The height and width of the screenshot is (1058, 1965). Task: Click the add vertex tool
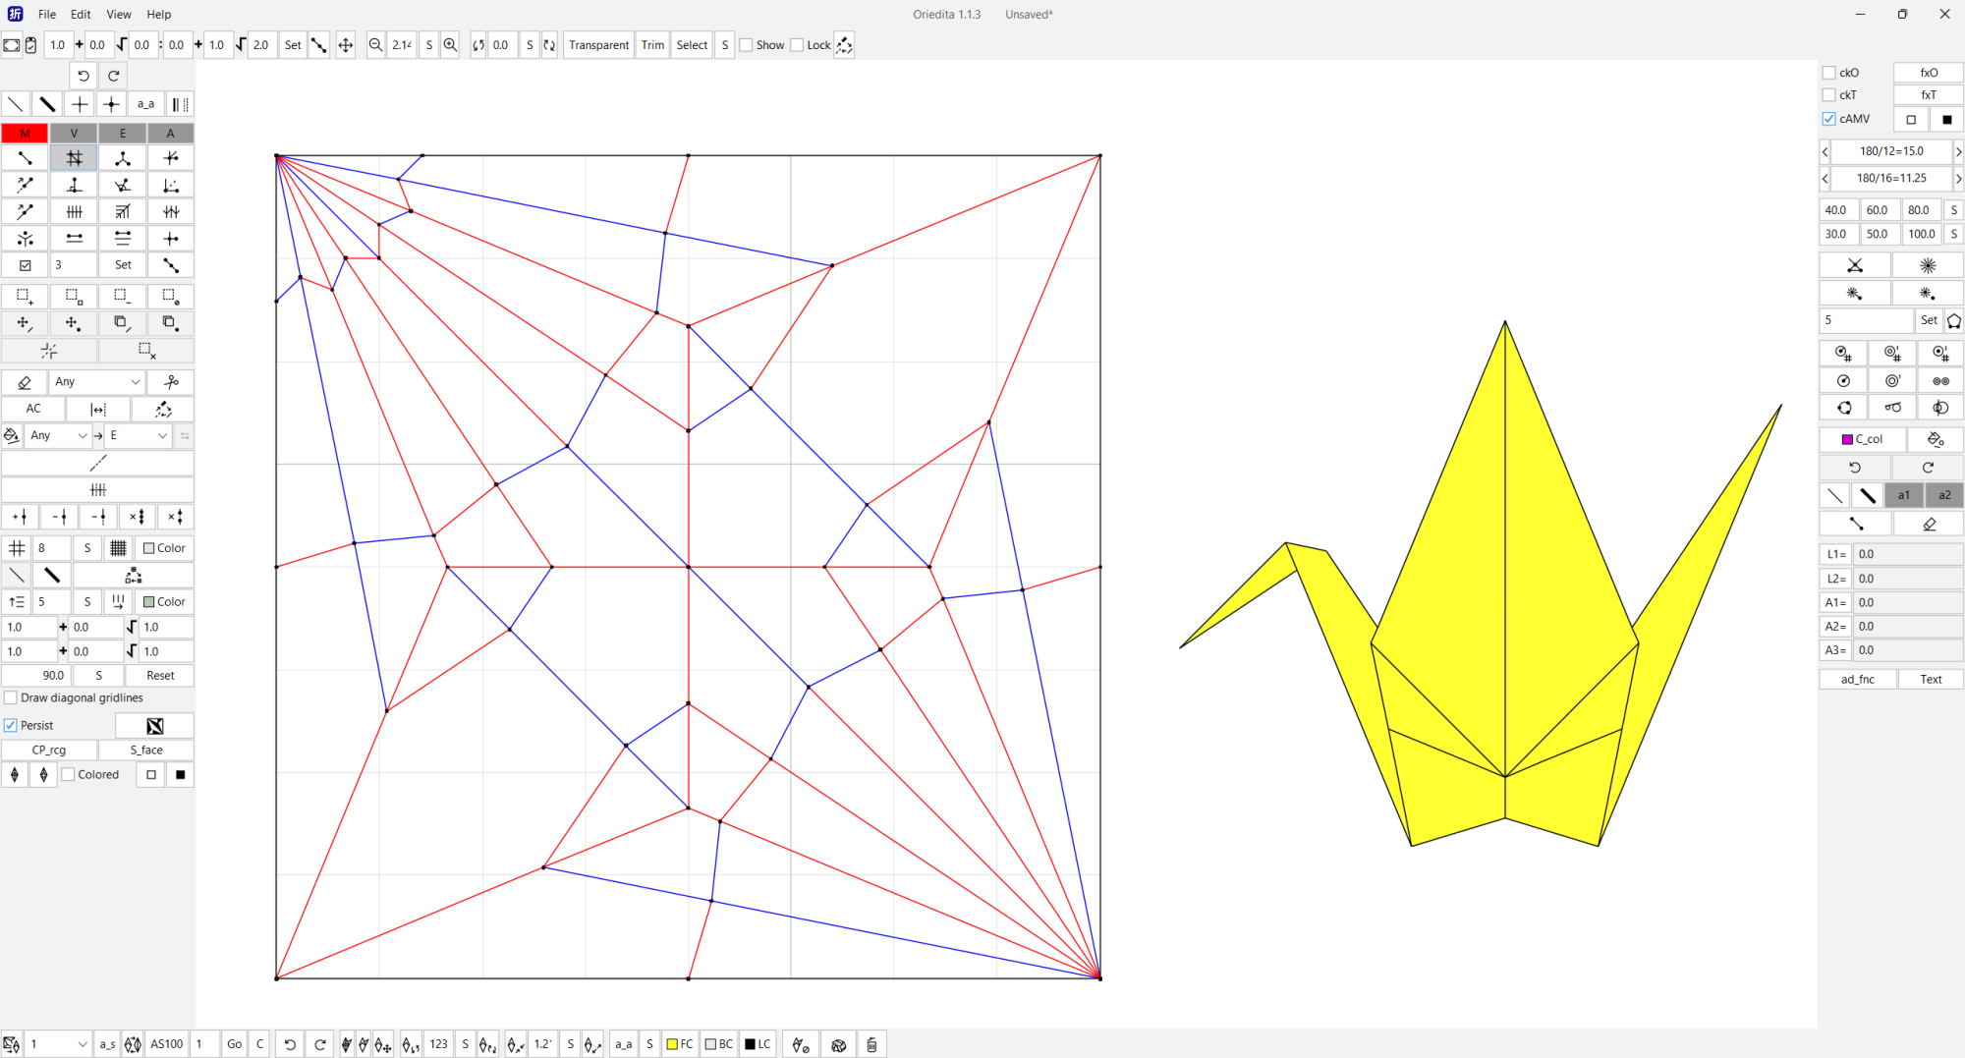pos(20,517)
